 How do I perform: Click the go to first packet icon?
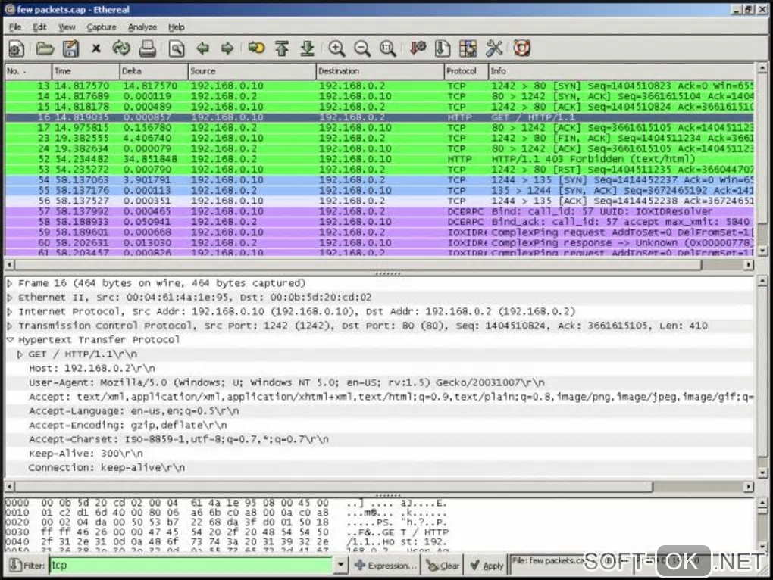pos(282,48)
